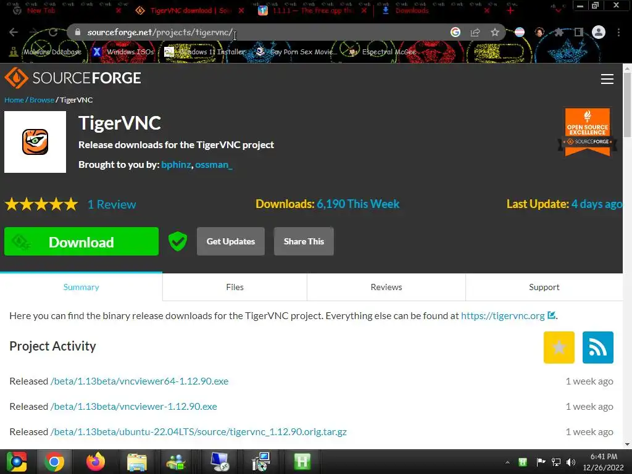
Task: Toggle the browser side panel icon
Action: [x=578, y=32]
